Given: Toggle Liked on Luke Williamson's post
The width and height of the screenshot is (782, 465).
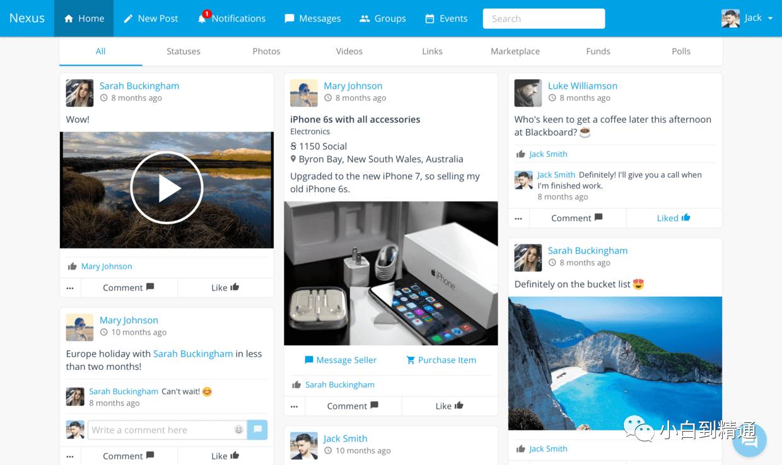Looking at the screenshot, I should point(674,218).
